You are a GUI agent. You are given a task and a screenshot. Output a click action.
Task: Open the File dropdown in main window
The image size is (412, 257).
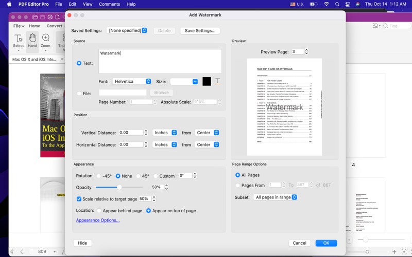coord(19,26)
